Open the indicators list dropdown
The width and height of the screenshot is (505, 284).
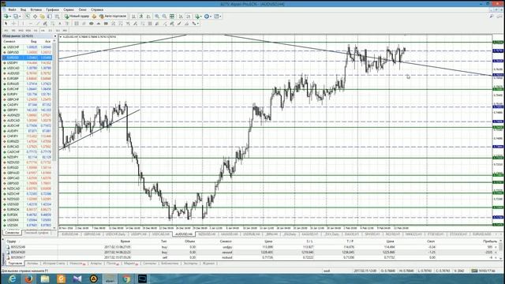(x=201, y=16)
